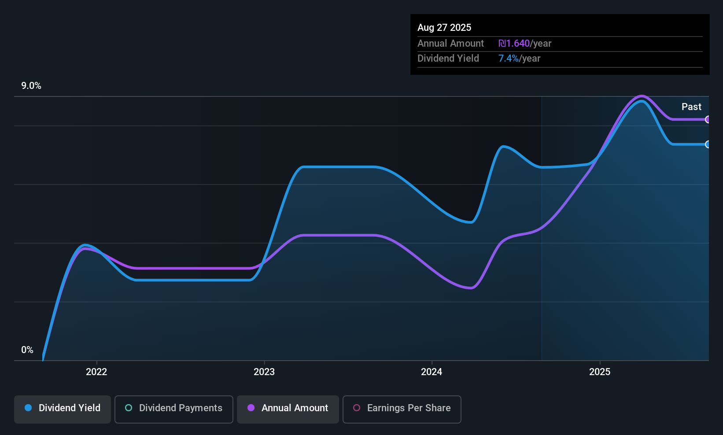Click the Past region label

[x=691, y=107]
